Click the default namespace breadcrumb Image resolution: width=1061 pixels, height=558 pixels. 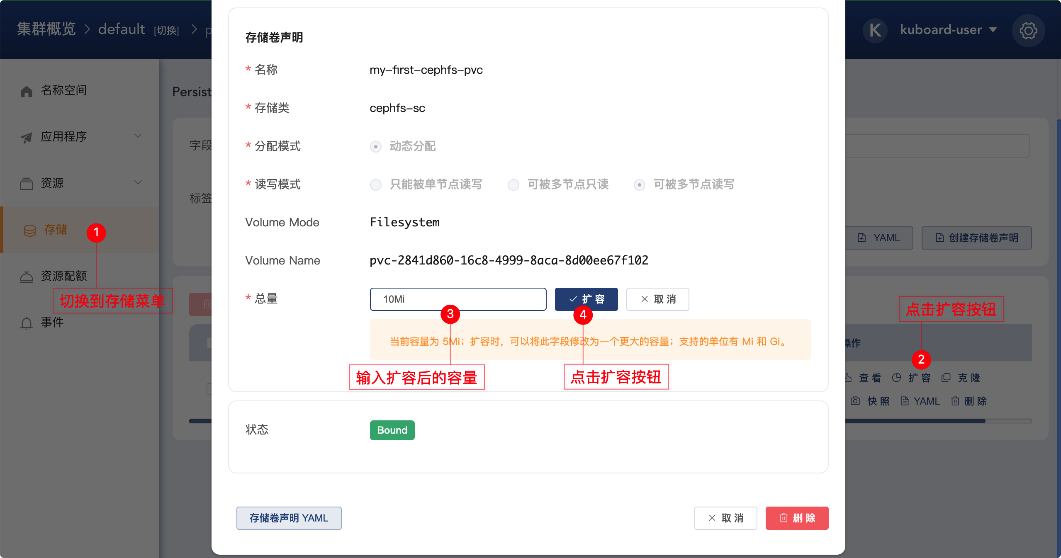tap(122, 29)
